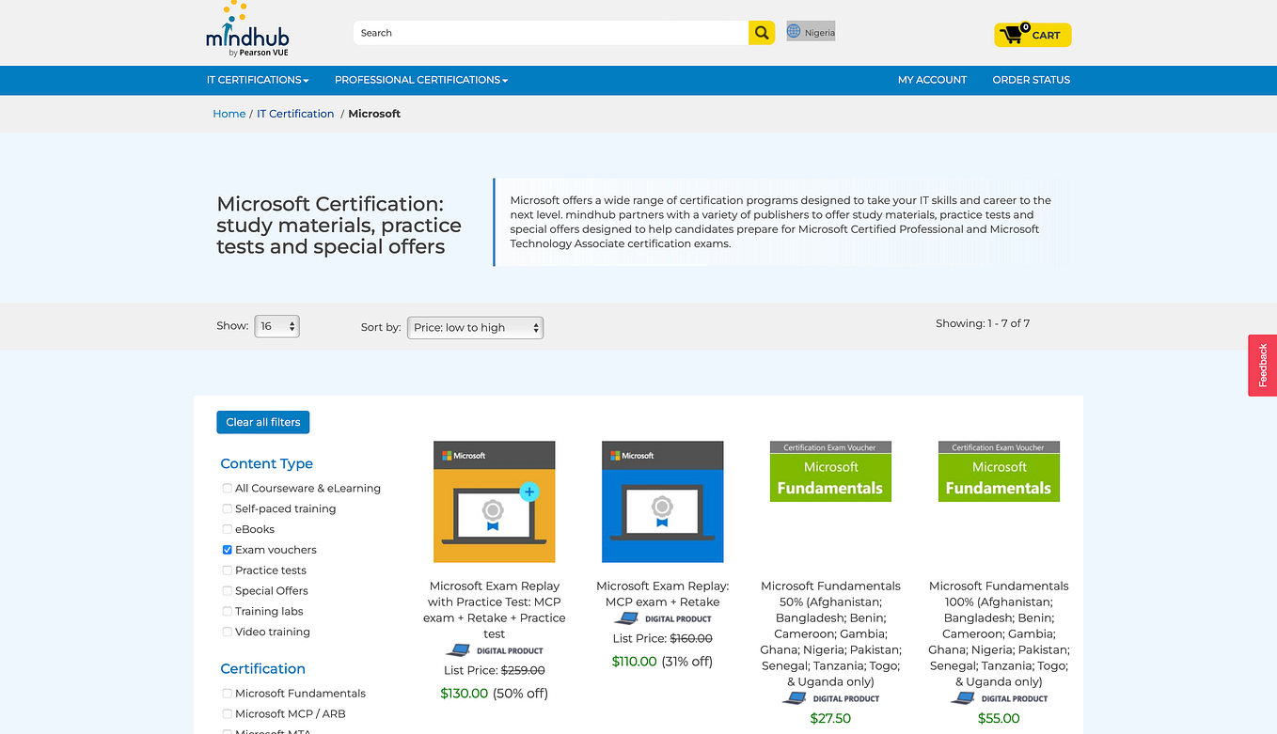Open the Show items-per-page dropdown

[x=276, y=326]
